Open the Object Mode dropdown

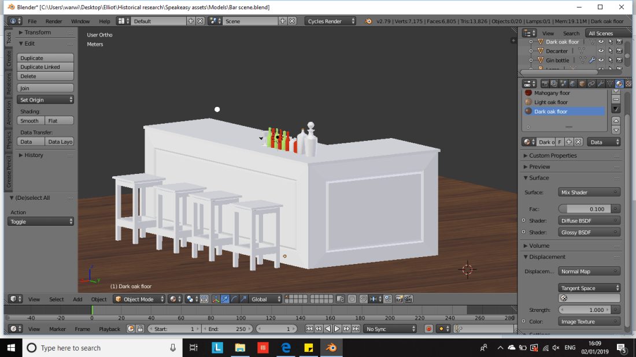click(139, 299)
